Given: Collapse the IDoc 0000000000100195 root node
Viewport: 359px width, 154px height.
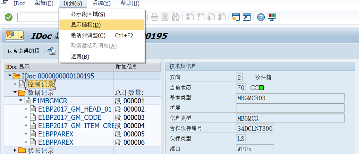Looking at the screenshot, I should (9, 76).
